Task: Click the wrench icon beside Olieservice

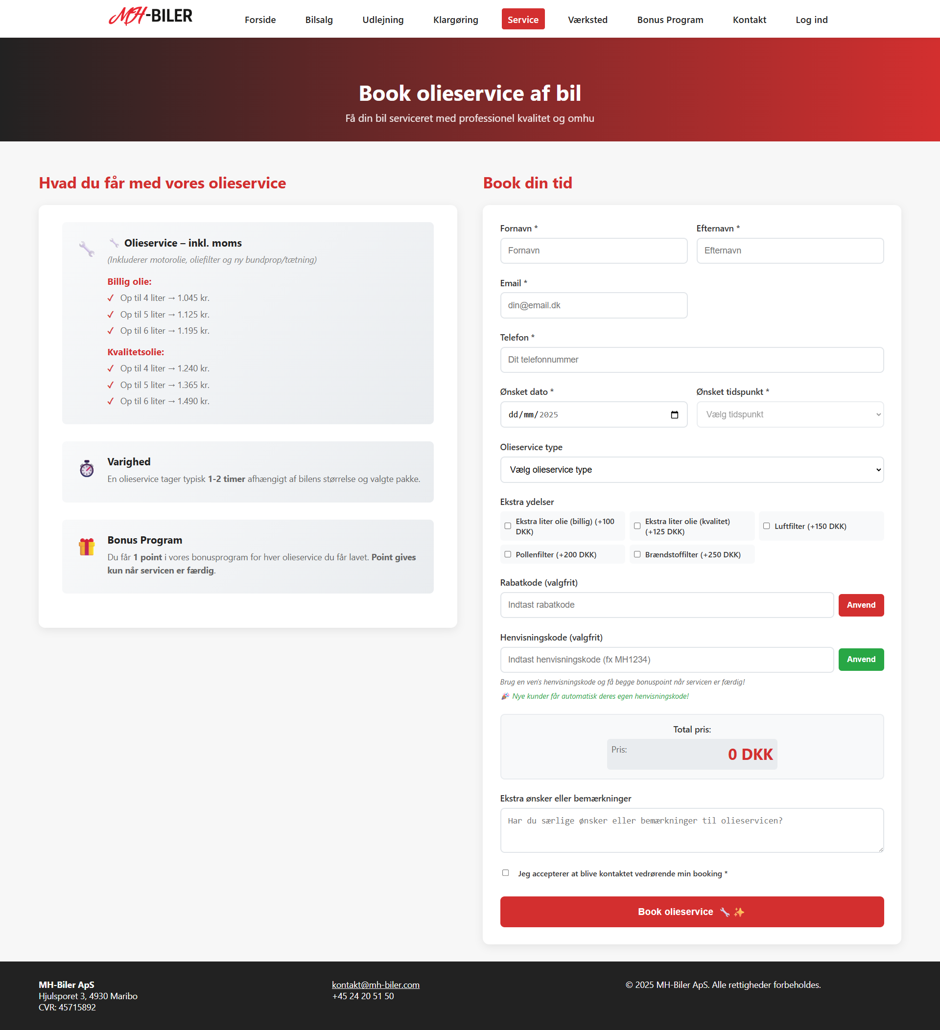Action: pos(86,249)
